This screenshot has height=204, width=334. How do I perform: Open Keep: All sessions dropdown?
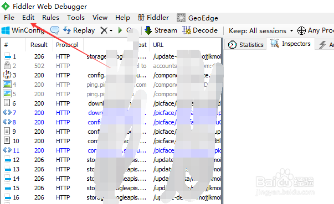click(x=261, y=31)
